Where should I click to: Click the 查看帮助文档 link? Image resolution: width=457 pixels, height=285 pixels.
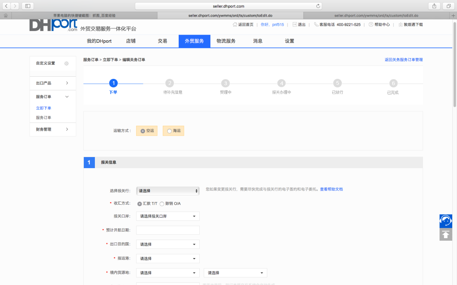331,189
